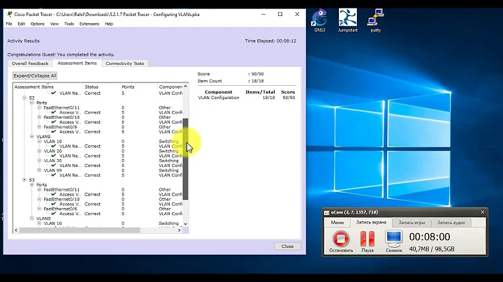
Task: Click green checkmark under VLAN 99
Action: coord(54,175)
